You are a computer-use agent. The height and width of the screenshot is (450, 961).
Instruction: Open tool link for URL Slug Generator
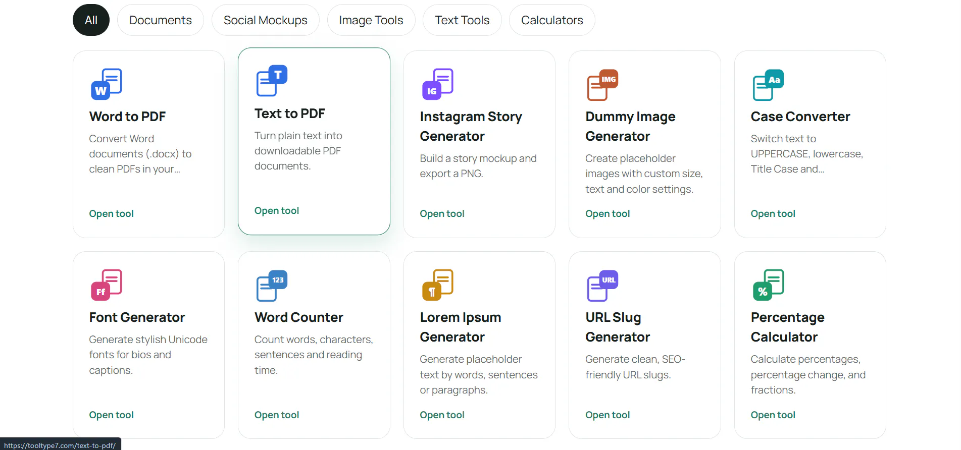(x=608, y=415)
